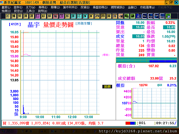Click the Home toolbar icon
The image size is (179, 134).
click(x=162, y=16)
